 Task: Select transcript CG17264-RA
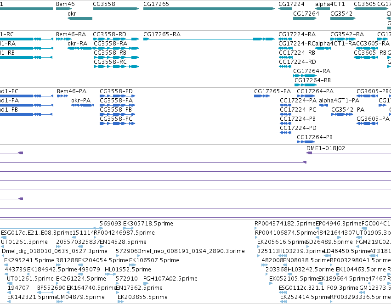point(305,76)
